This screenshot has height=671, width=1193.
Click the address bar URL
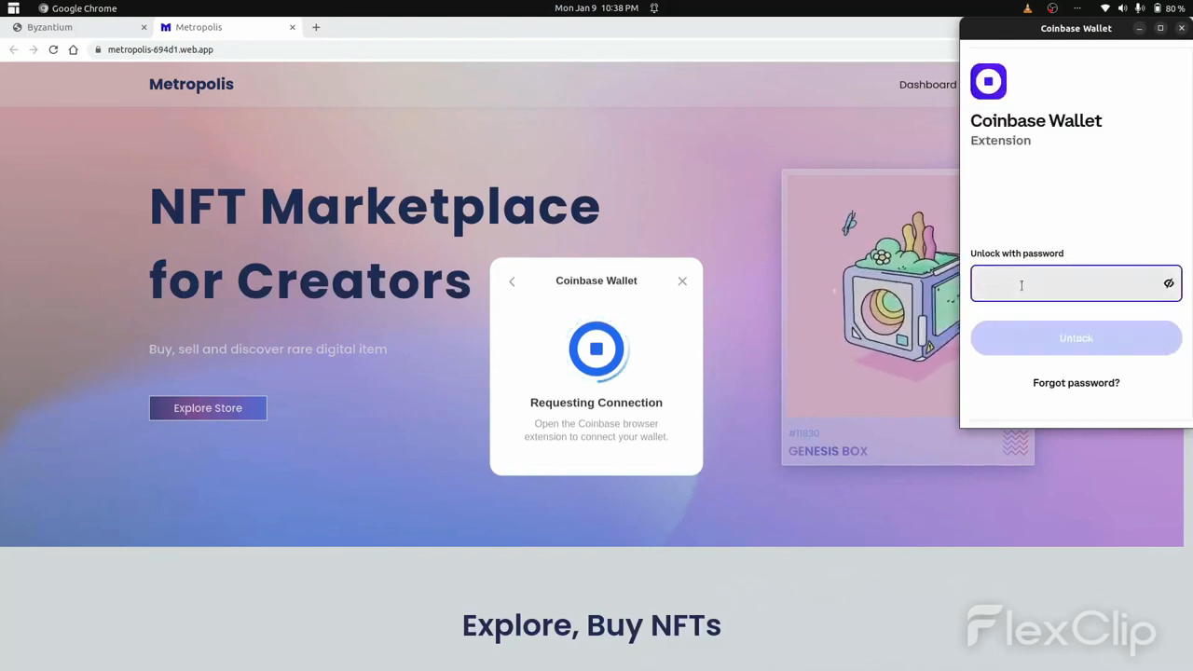[160, 49]
